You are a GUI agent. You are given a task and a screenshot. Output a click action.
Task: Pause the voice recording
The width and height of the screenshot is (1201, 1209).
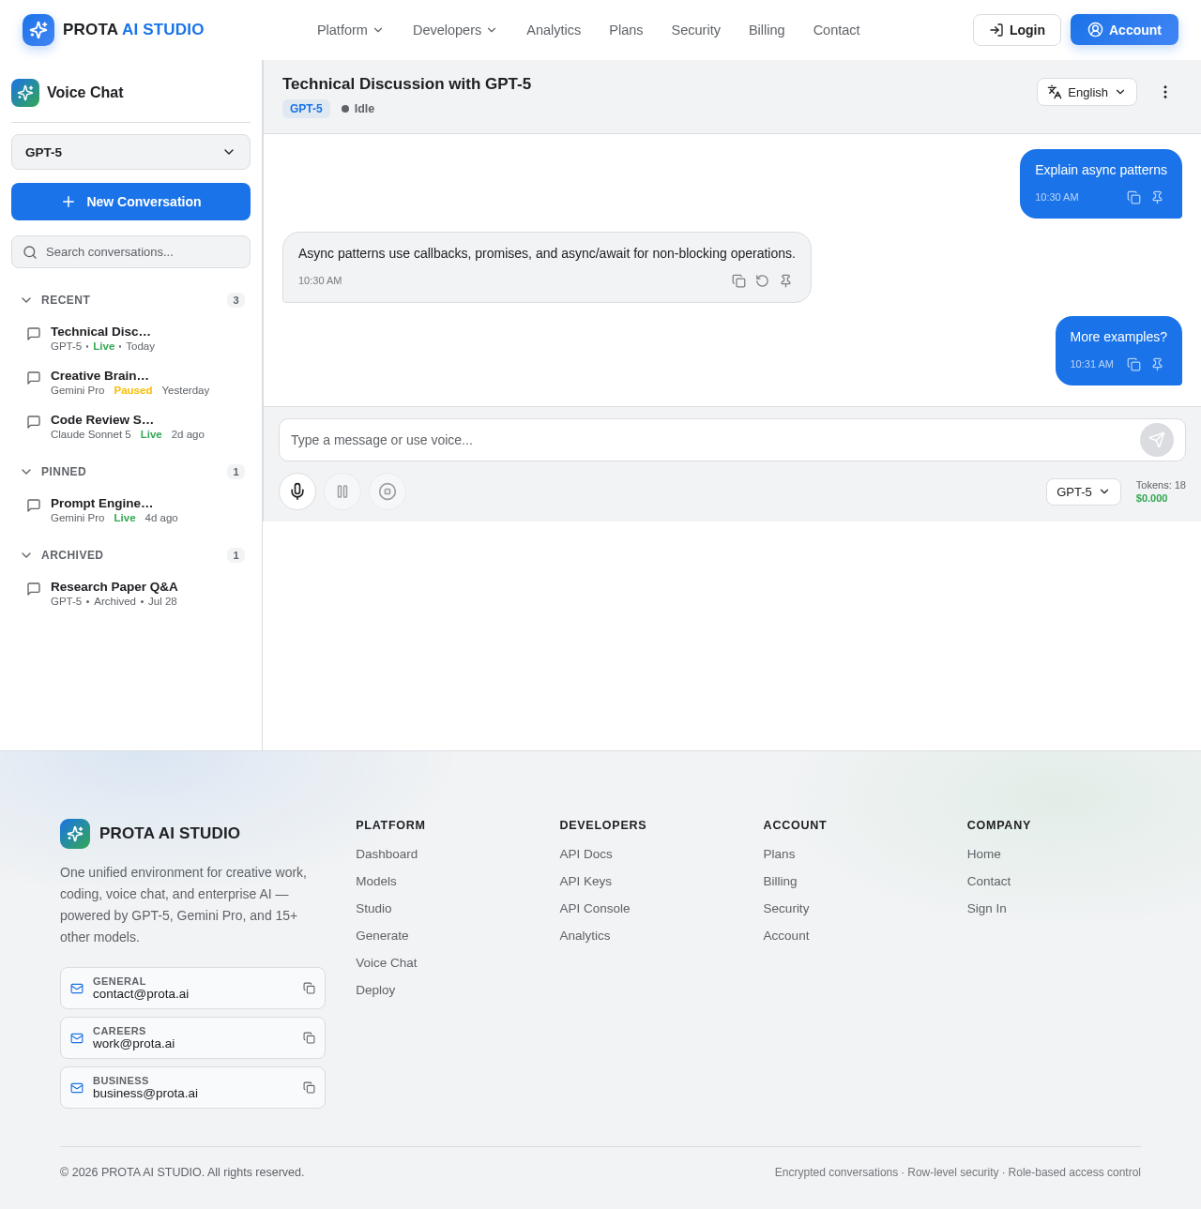tap(342, 491)
